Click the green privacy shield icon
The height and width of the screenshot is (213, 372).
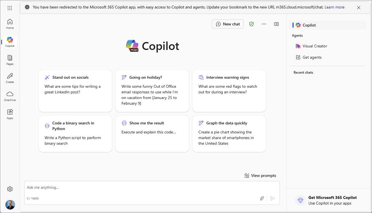tap(251, 24)
